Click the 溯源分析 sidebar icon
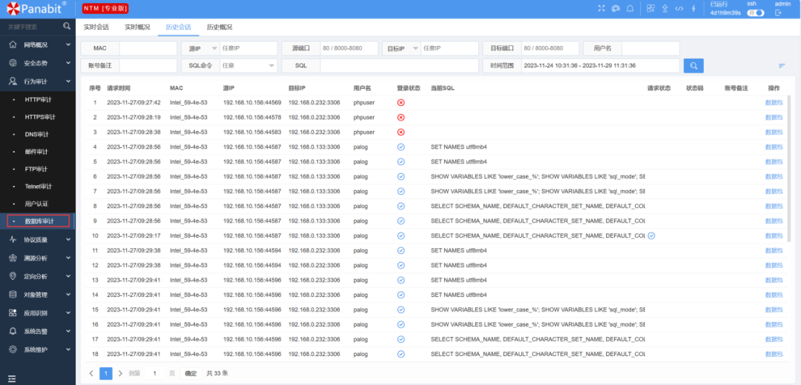Image resolution: width=801 pixels, height=385 pixels. (13, 258)
